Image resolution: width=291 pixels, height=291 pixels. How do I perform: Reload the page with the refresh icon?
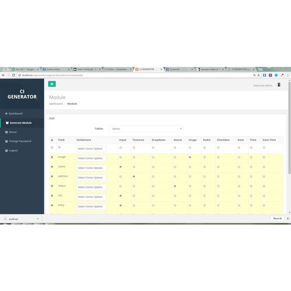pyautogui.click(x=14, y=75)
